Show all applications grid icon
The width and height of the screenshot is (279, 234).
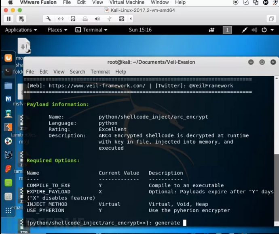pos(8,210)
